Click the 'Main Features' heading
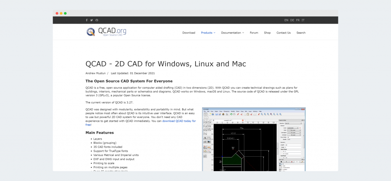Image resolution: width=391 pixels, height=181 pixels. tap(100, 133)
